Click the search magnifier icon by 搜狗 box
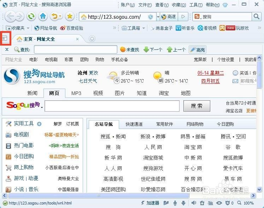Screen dimensions: 264x208 point(257,17)
